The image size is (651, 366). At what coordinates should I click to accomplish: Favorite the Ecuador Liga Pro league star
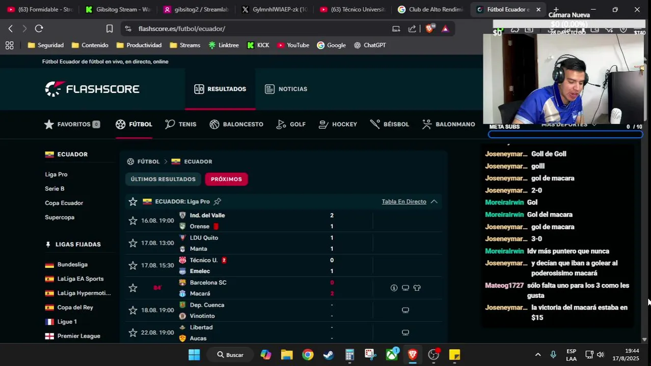133,202
